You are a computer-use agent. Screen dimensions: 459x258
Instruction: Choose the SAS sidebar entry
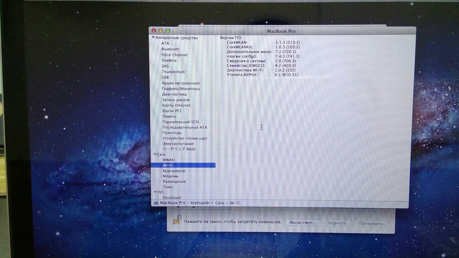(165, 66)
